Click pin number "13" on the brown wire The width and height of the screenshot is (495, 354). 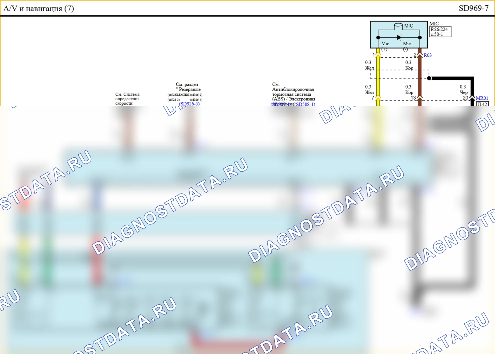(413, 98)
